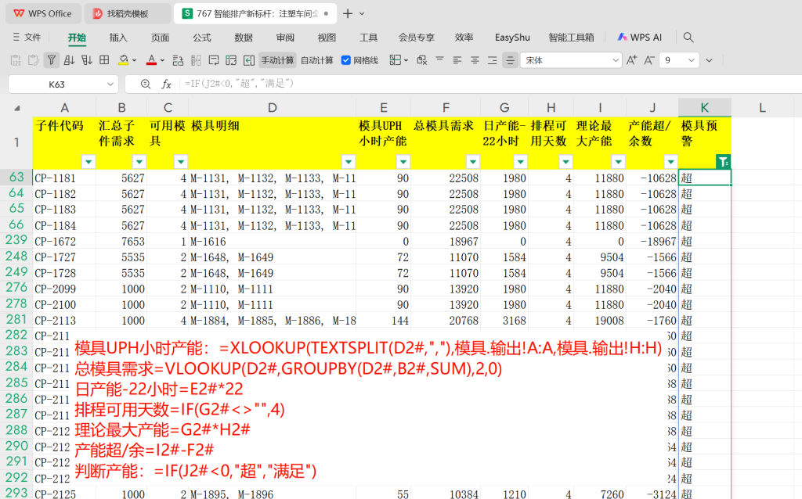Apply left text alignment icon

point(457,60)
